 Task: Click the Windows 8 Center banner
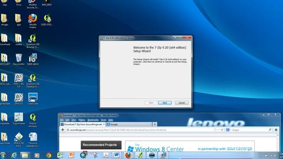point(190,146)
